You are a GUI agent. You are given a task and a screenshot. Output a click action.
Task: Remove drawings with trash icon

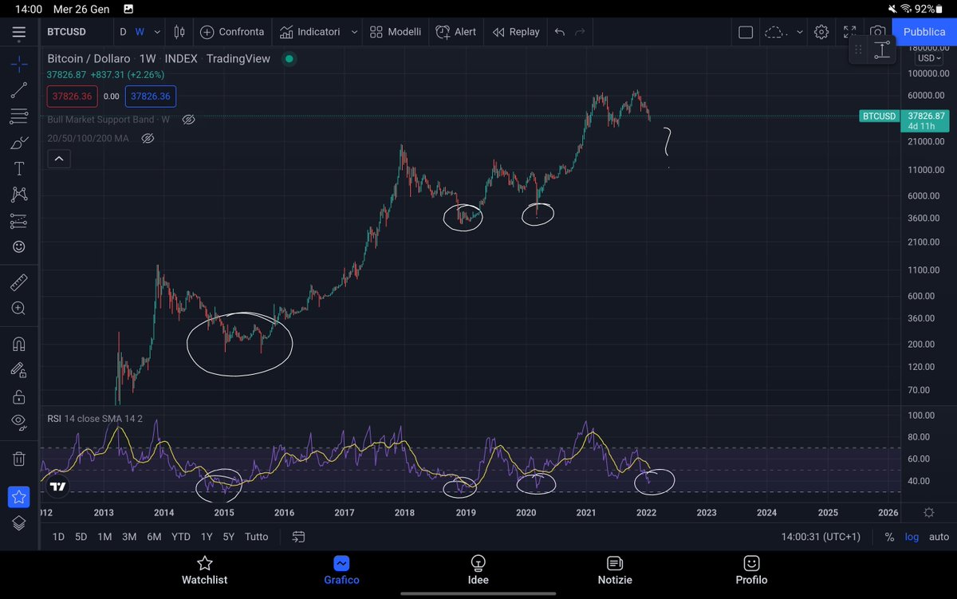pyautogui.click(x=19, y=458)
